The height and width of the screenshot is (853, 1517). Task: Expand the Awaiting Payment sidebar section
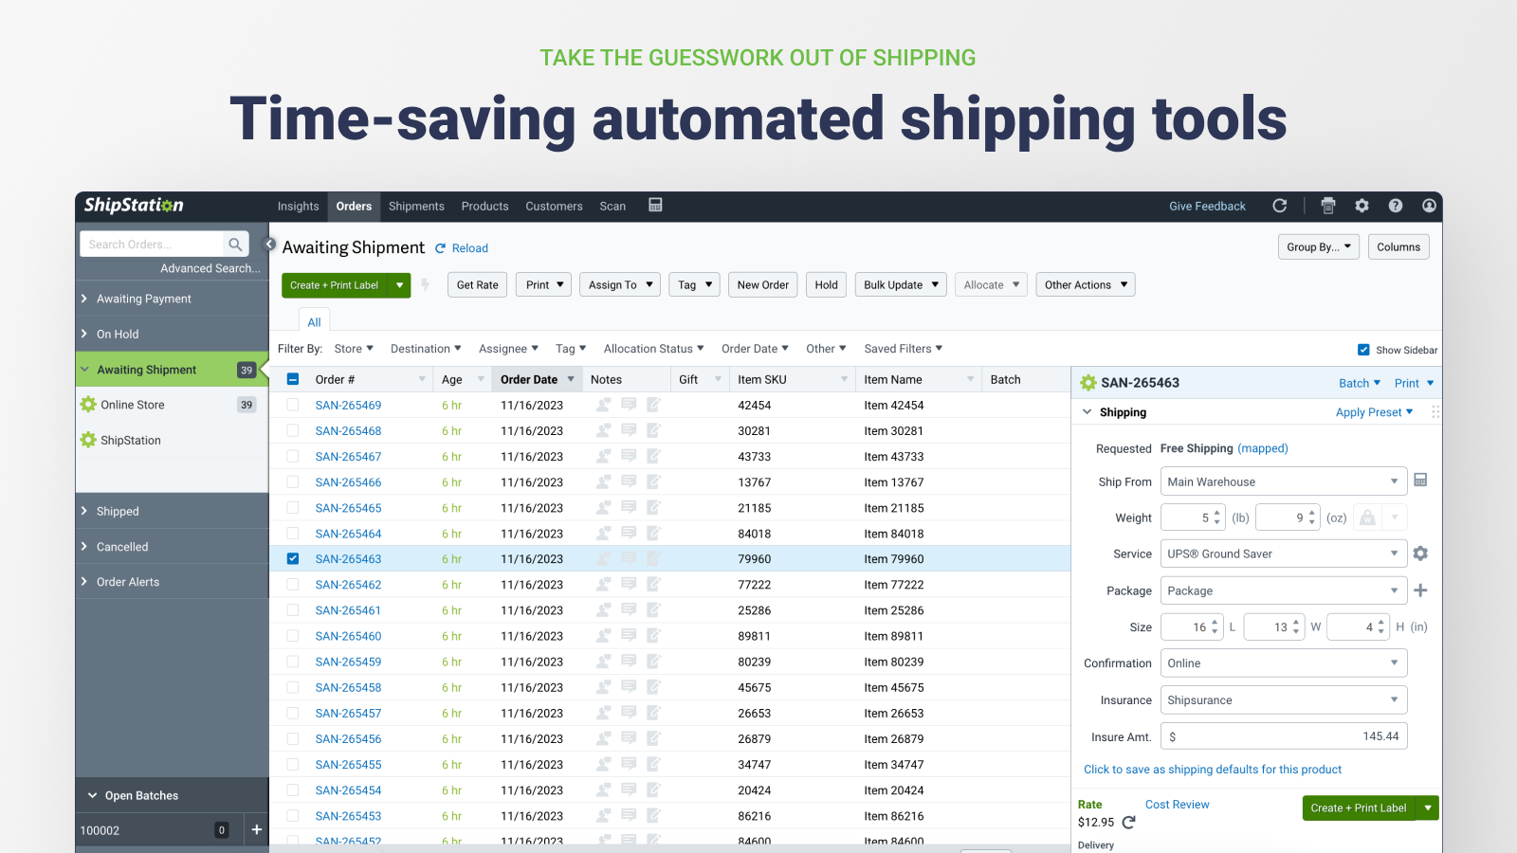[143, 298]
